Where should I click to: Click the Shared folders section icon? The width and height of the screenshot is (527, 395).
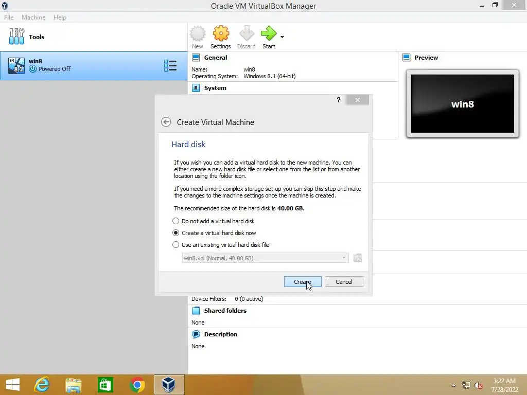coord(196,311)
